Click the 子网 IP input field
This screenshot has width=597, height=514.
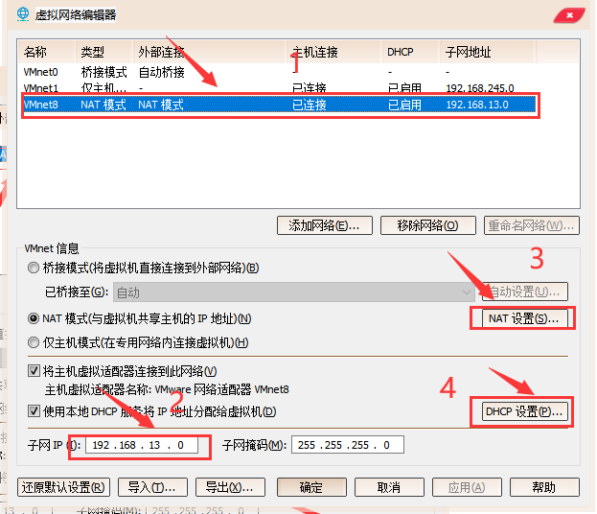coord(142,445)
